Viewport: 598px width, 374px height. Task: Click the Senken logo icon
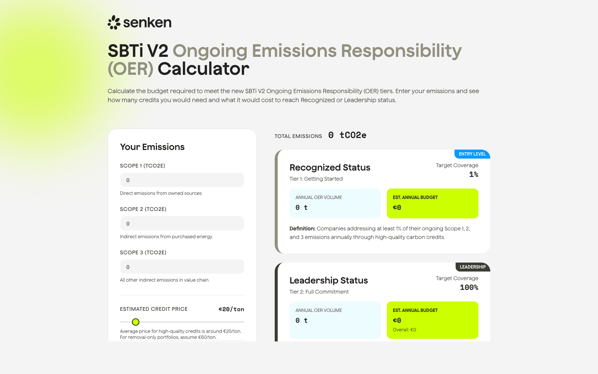pos(114,22)
